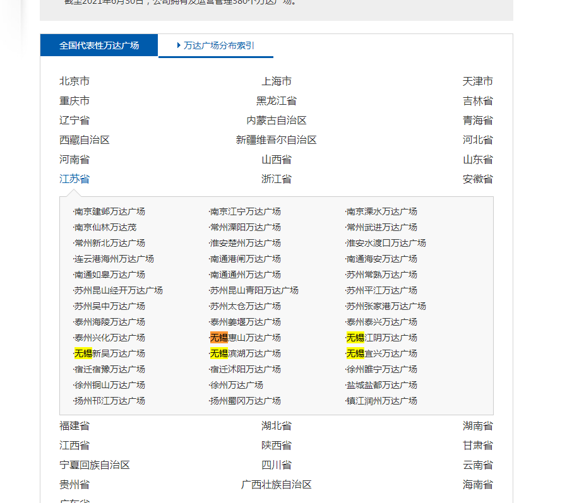
Task: Visit the 常州溧阳万达广场 page
Action: [x=245, y=227]
